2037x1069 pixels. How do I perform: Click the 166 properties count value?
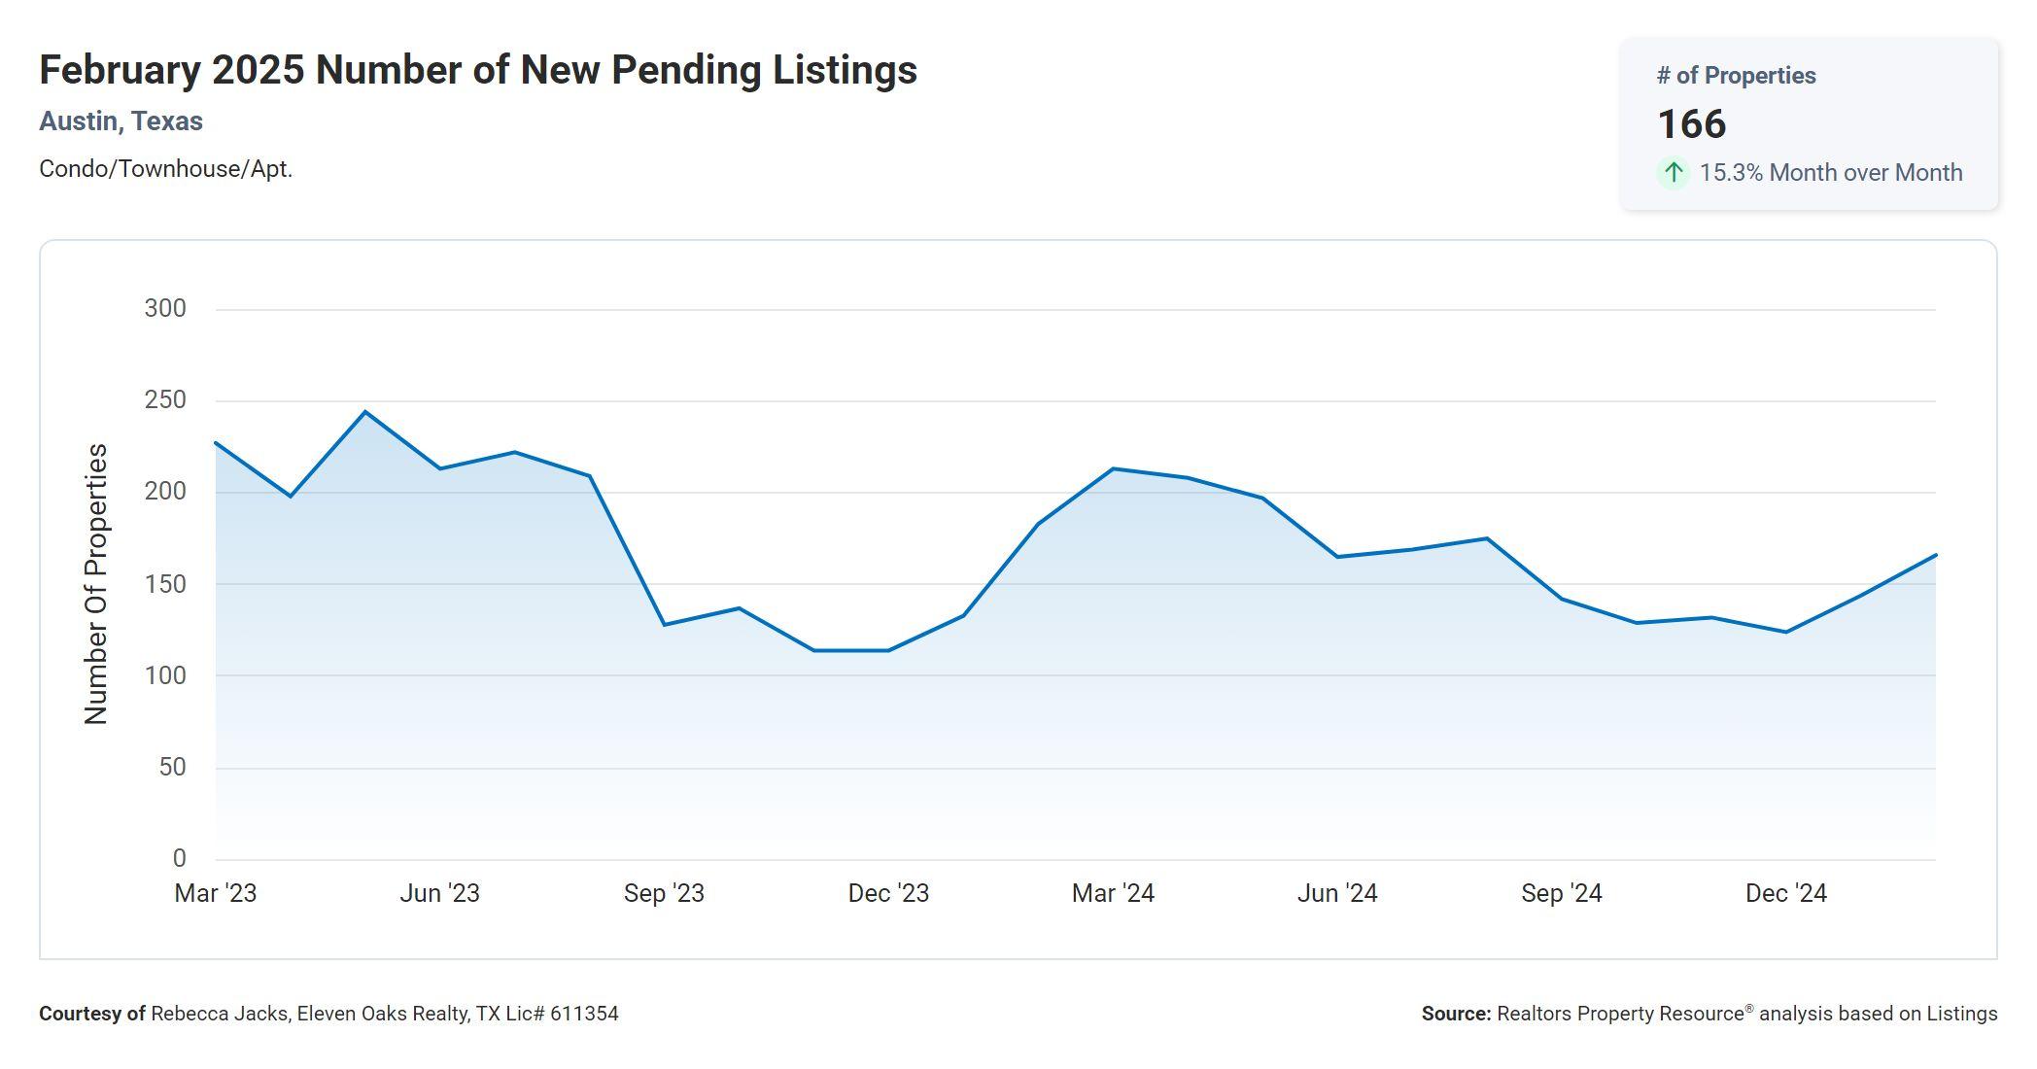point(1691,124)
